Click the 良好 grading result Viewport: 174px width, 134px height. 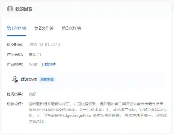click(32, 94)
